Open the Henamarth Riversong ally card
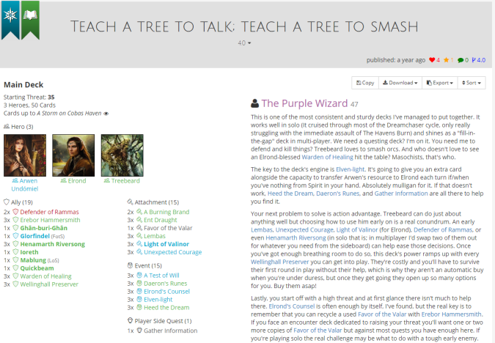The image size is (495, 343). (52, 244)
